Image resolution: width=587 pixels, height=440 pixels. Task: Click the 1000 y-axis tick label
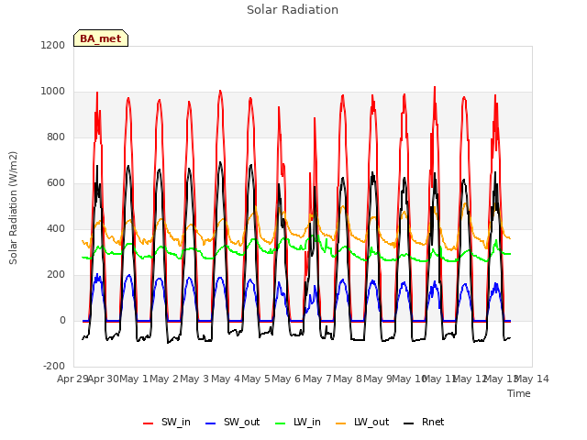pos(53,92)
